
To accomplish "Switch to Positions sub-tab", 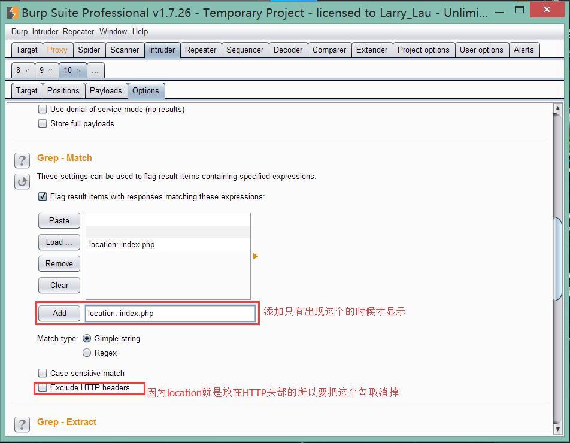I will [63, 91].
